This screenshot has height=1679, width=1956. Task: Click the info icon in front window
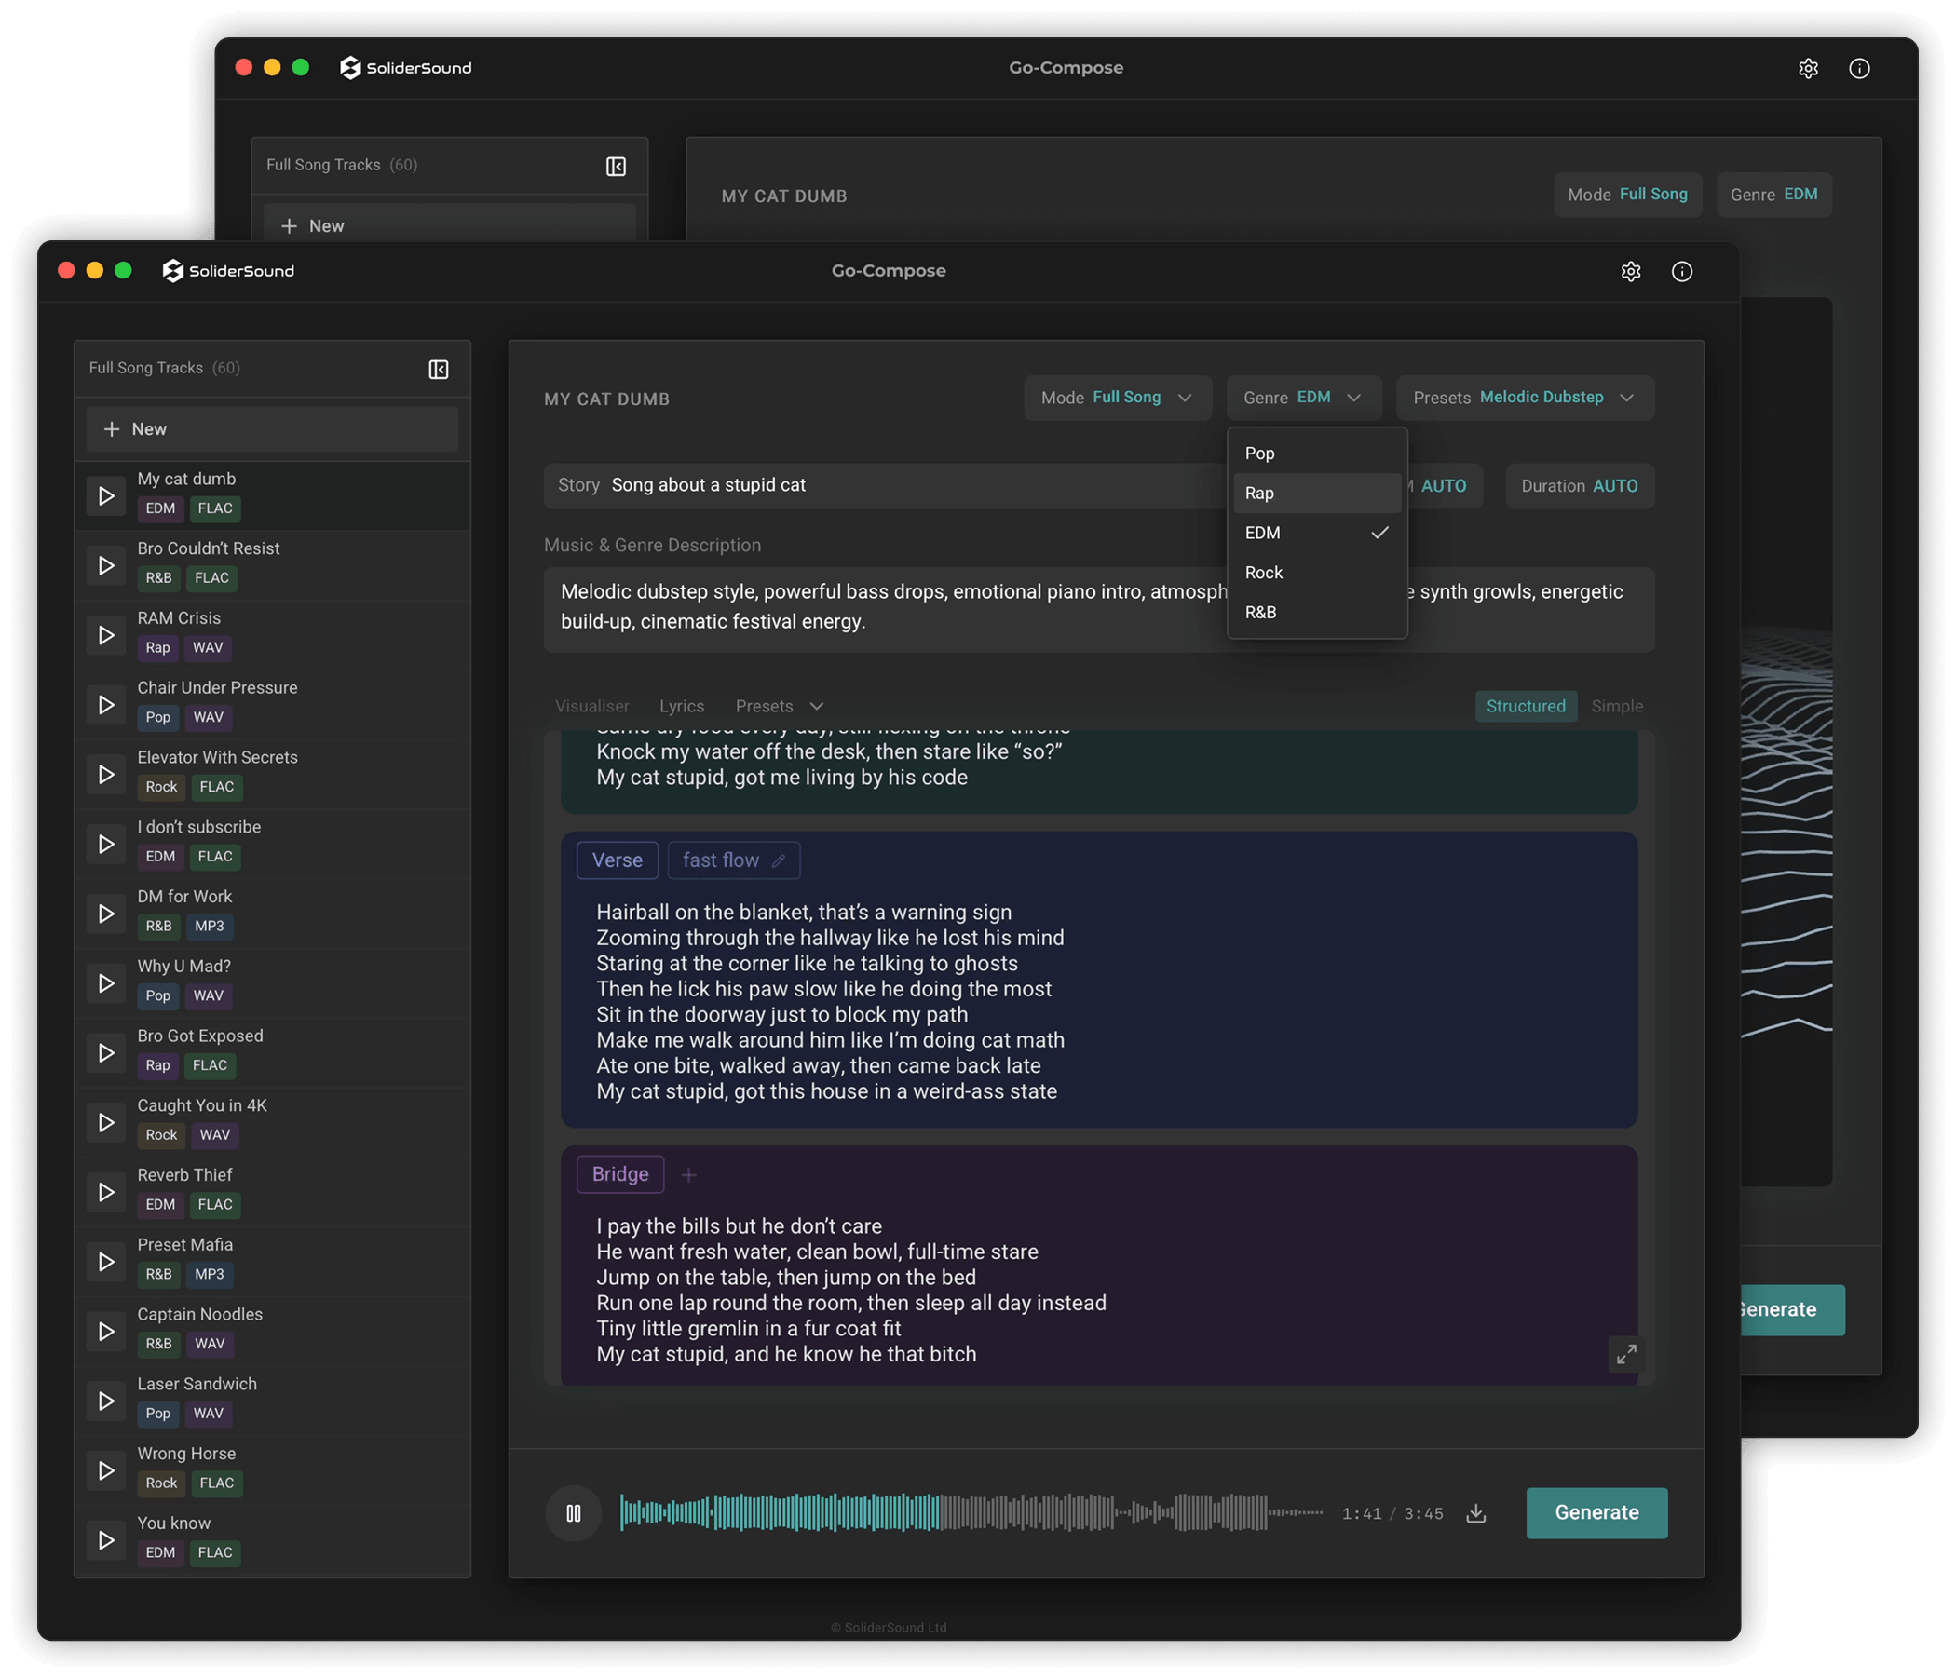click(x=1681, y=272)
